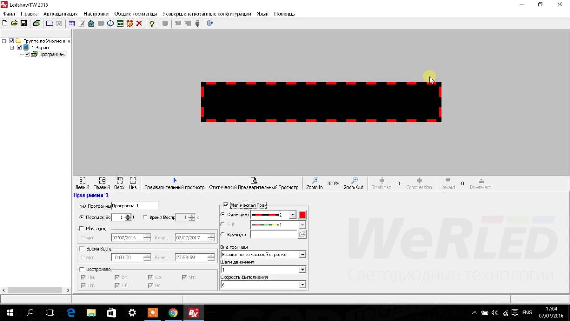Click the light bulb toolbar icon
570x321 pixels.
pyautogui.click(x=152, y=23)
